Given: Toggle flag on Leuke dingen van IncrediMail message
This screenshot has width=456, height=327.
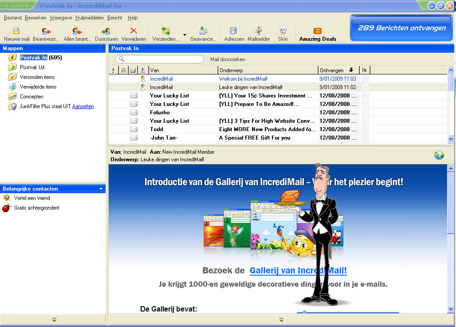Looking at the screenshot, I should pos(365,87).
